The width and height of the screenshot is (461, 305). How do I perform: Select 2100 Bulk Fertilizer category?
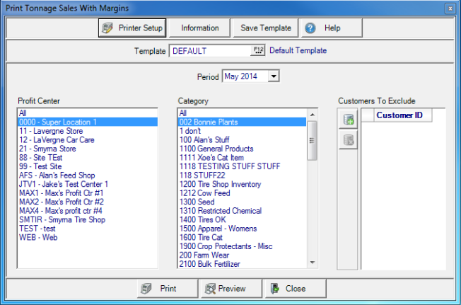210,264
